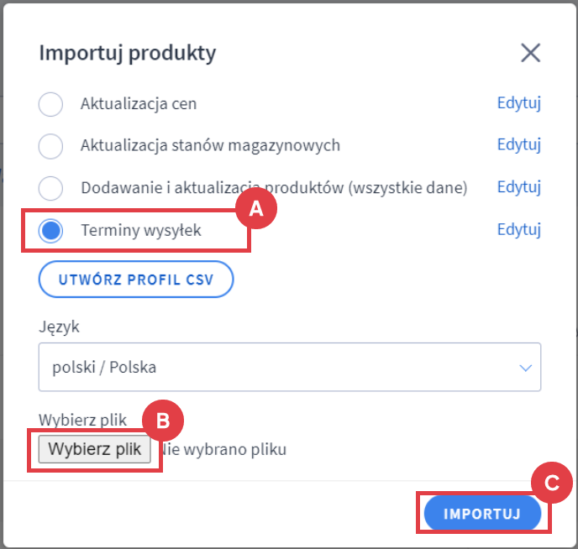Choose Aktualizacja stanów magazynowych radio option
The image size is (578, 549).
pyautogui.click(x=51, y=145)
